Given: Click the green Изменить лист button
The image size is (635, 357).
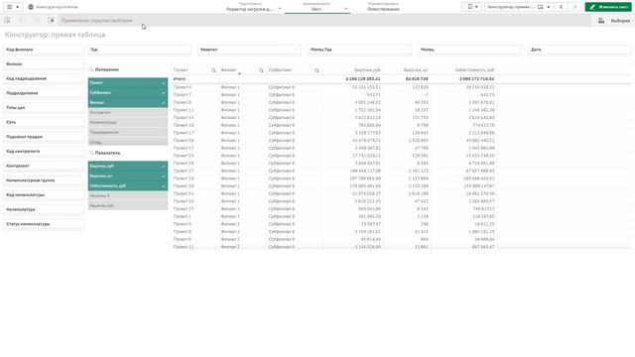Looking at the screenshot, I should coord(608,7).
